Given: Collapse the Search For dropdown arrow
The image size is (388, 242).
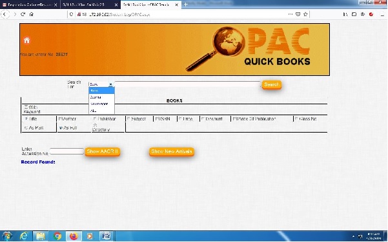Looking at the screenshot, I should [110, 84].
